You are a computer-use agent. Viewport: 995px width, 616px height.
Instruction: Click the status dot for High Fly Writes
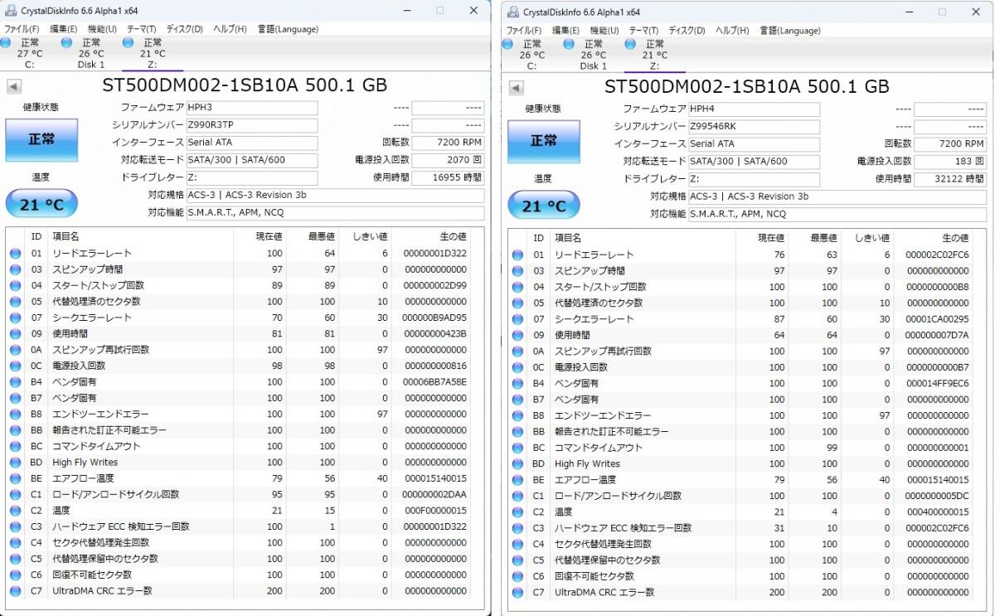[17, 463]
